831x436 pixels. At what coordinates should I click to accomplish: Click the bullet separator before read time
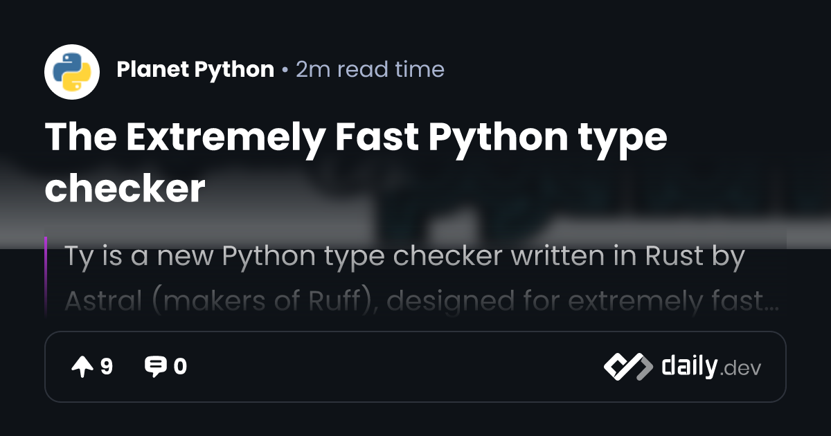285,70
